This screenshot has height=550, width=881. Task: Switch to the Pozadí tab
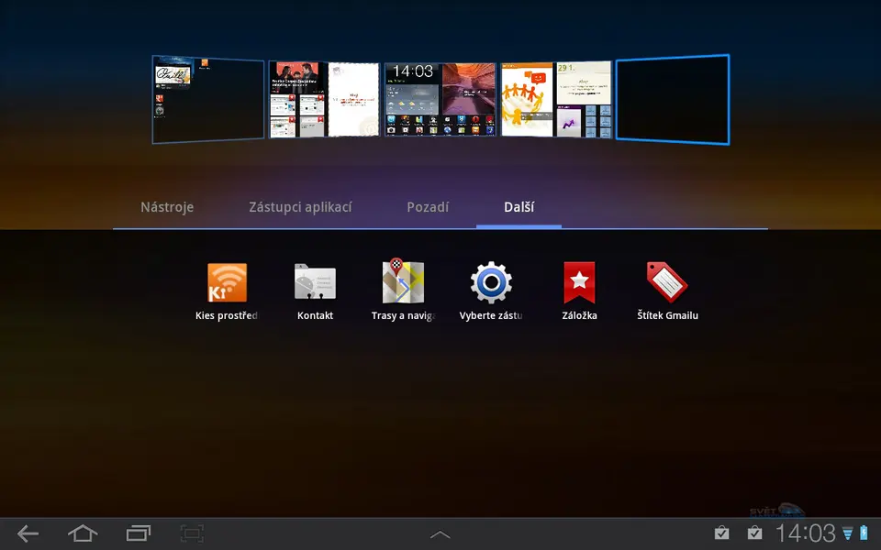click(x=428, y=207)
